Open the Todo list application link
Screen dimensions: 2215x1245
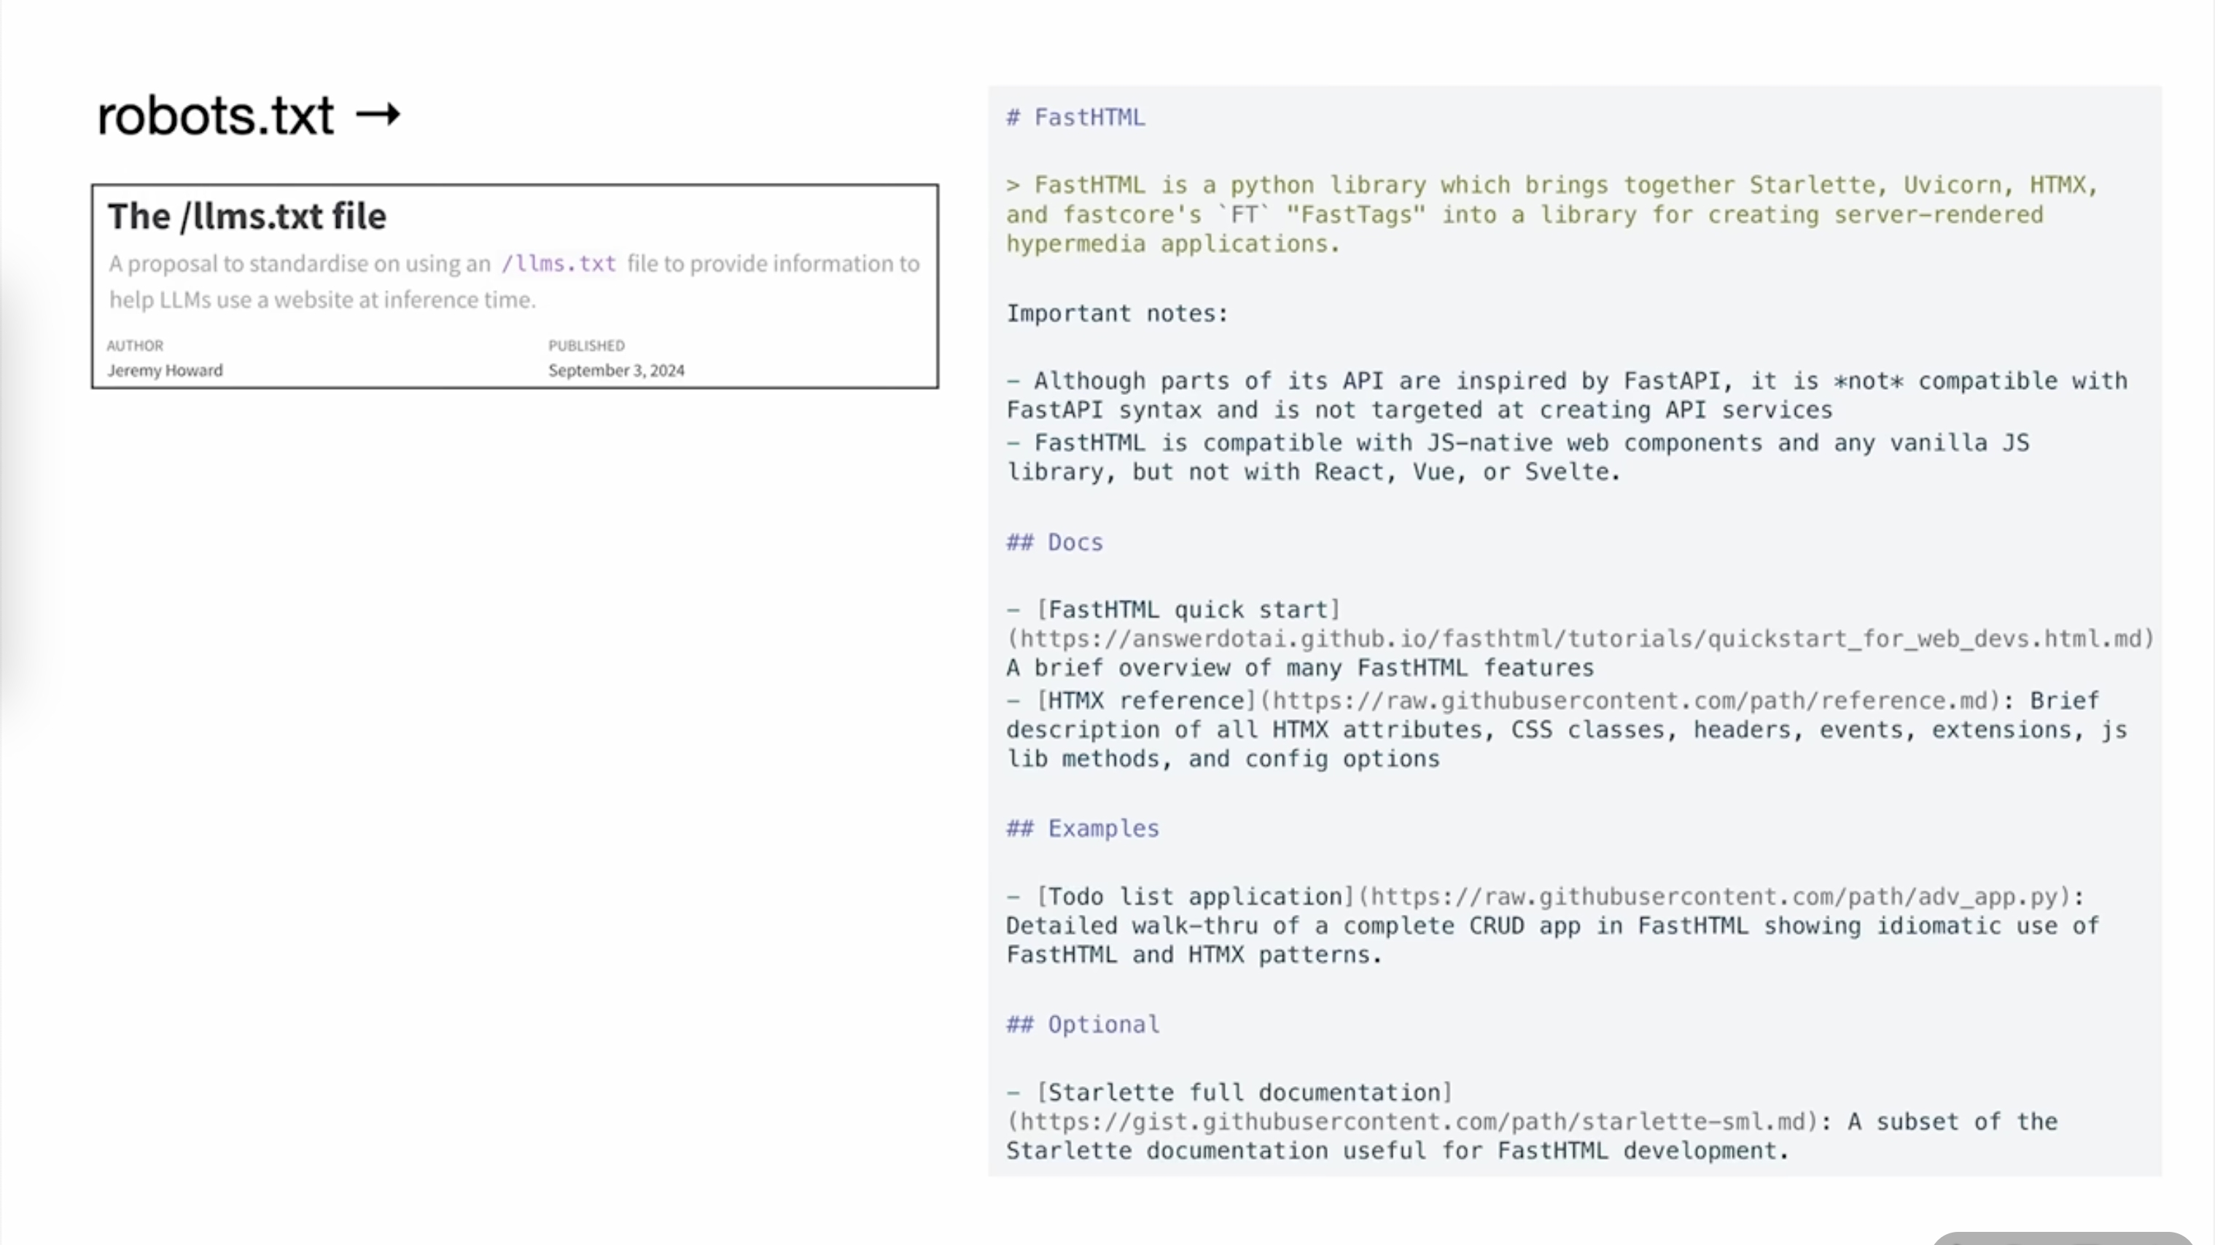(1195, 897)
